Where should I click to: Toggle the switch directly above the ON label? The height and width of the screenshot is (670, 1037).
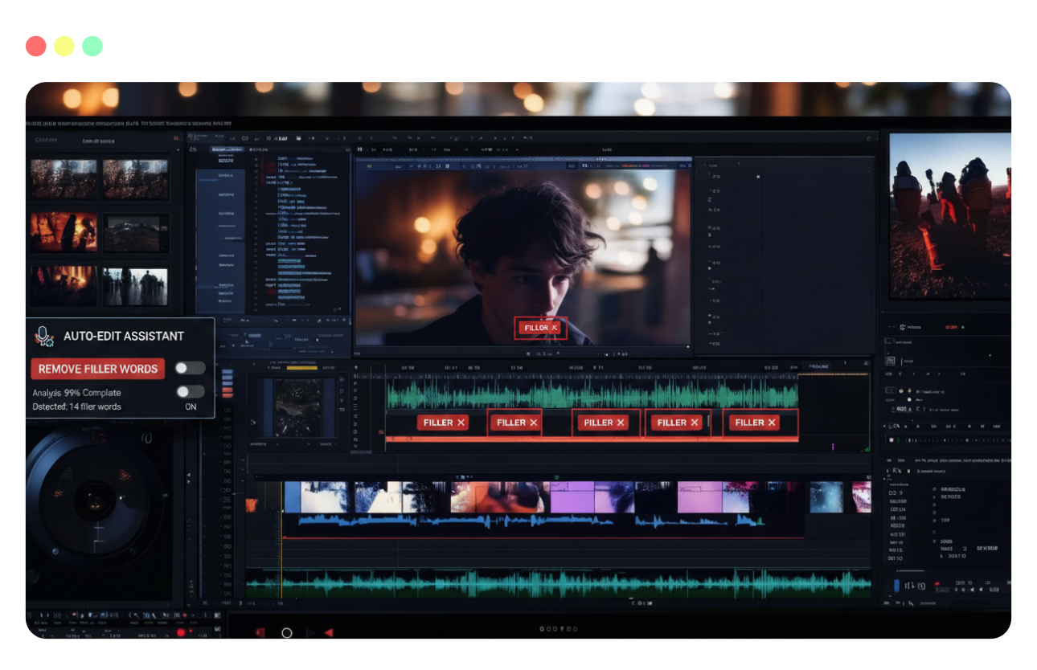[x=191, y=392]
